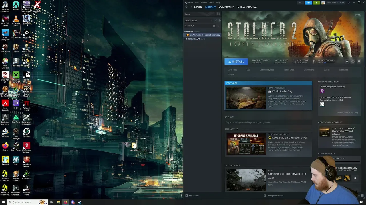Open the Steam announcements megaphone icon
The height and width of the screenshot is (205, 366).
pyautogui.click(x=309, y=3)
